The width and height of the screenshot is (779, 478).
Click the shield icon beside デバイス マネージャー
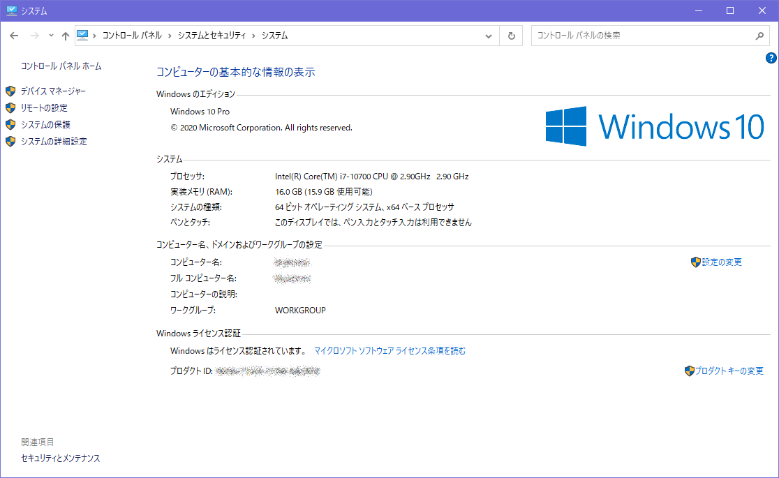10,91
